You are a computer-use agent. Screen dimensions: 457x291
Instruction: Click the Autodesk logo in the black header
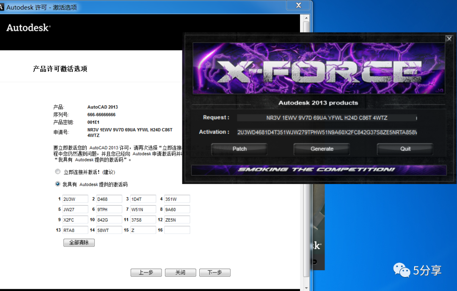[x=29, y=27]
